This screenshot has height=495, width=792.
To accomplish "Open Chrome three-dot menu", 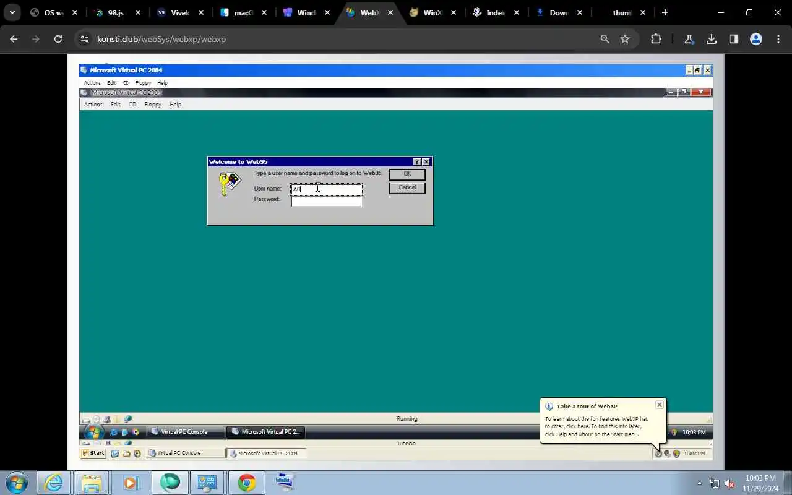I will (778, 39).
